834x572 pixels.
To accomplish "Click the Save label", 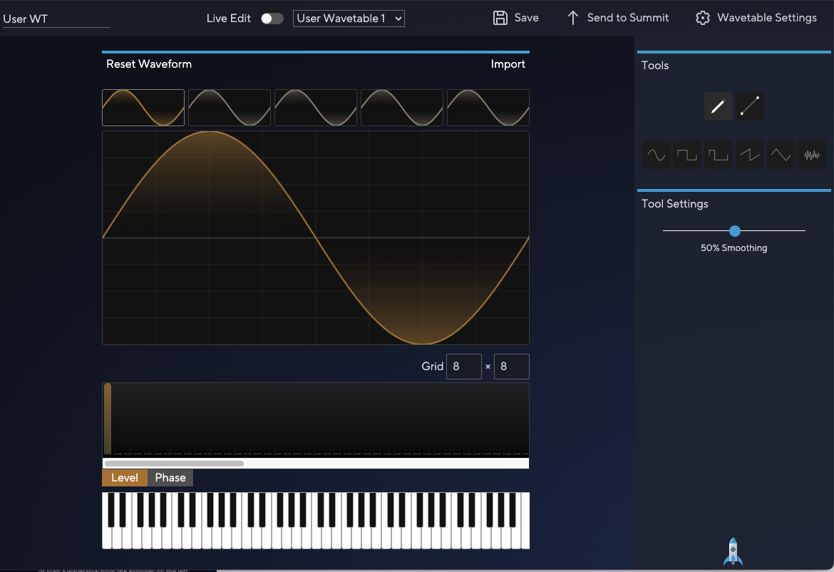I will 527,18.
